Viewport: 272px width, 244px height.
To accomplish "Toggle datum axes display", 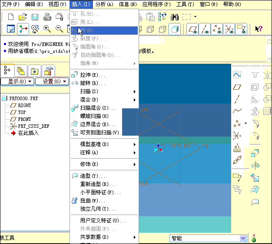I will pos(205,29).
